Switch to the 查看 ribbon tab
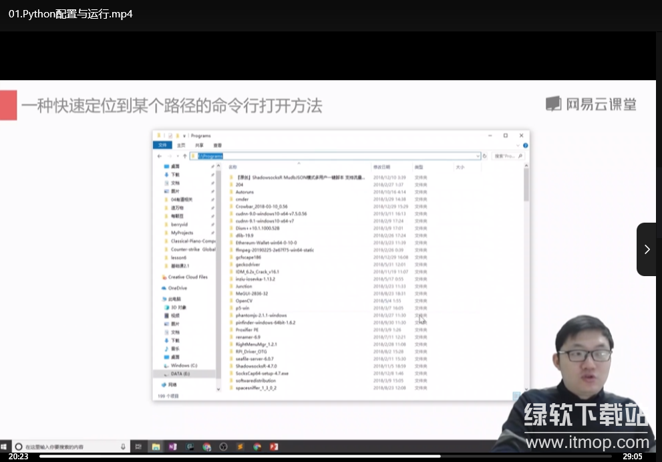This screenshot has height=462, width=662. pos(217,144)
